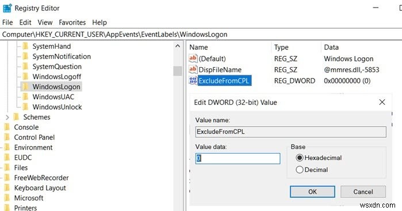Expand the Schemes key

click(7, 117)
